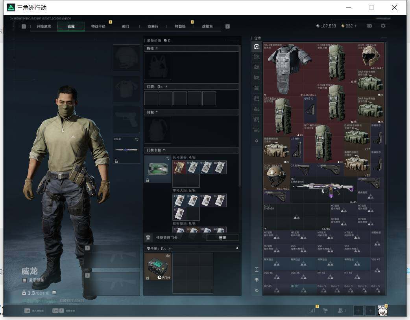
Task: Switch to the 仓库 tab
Action: (x=71, y=26)
